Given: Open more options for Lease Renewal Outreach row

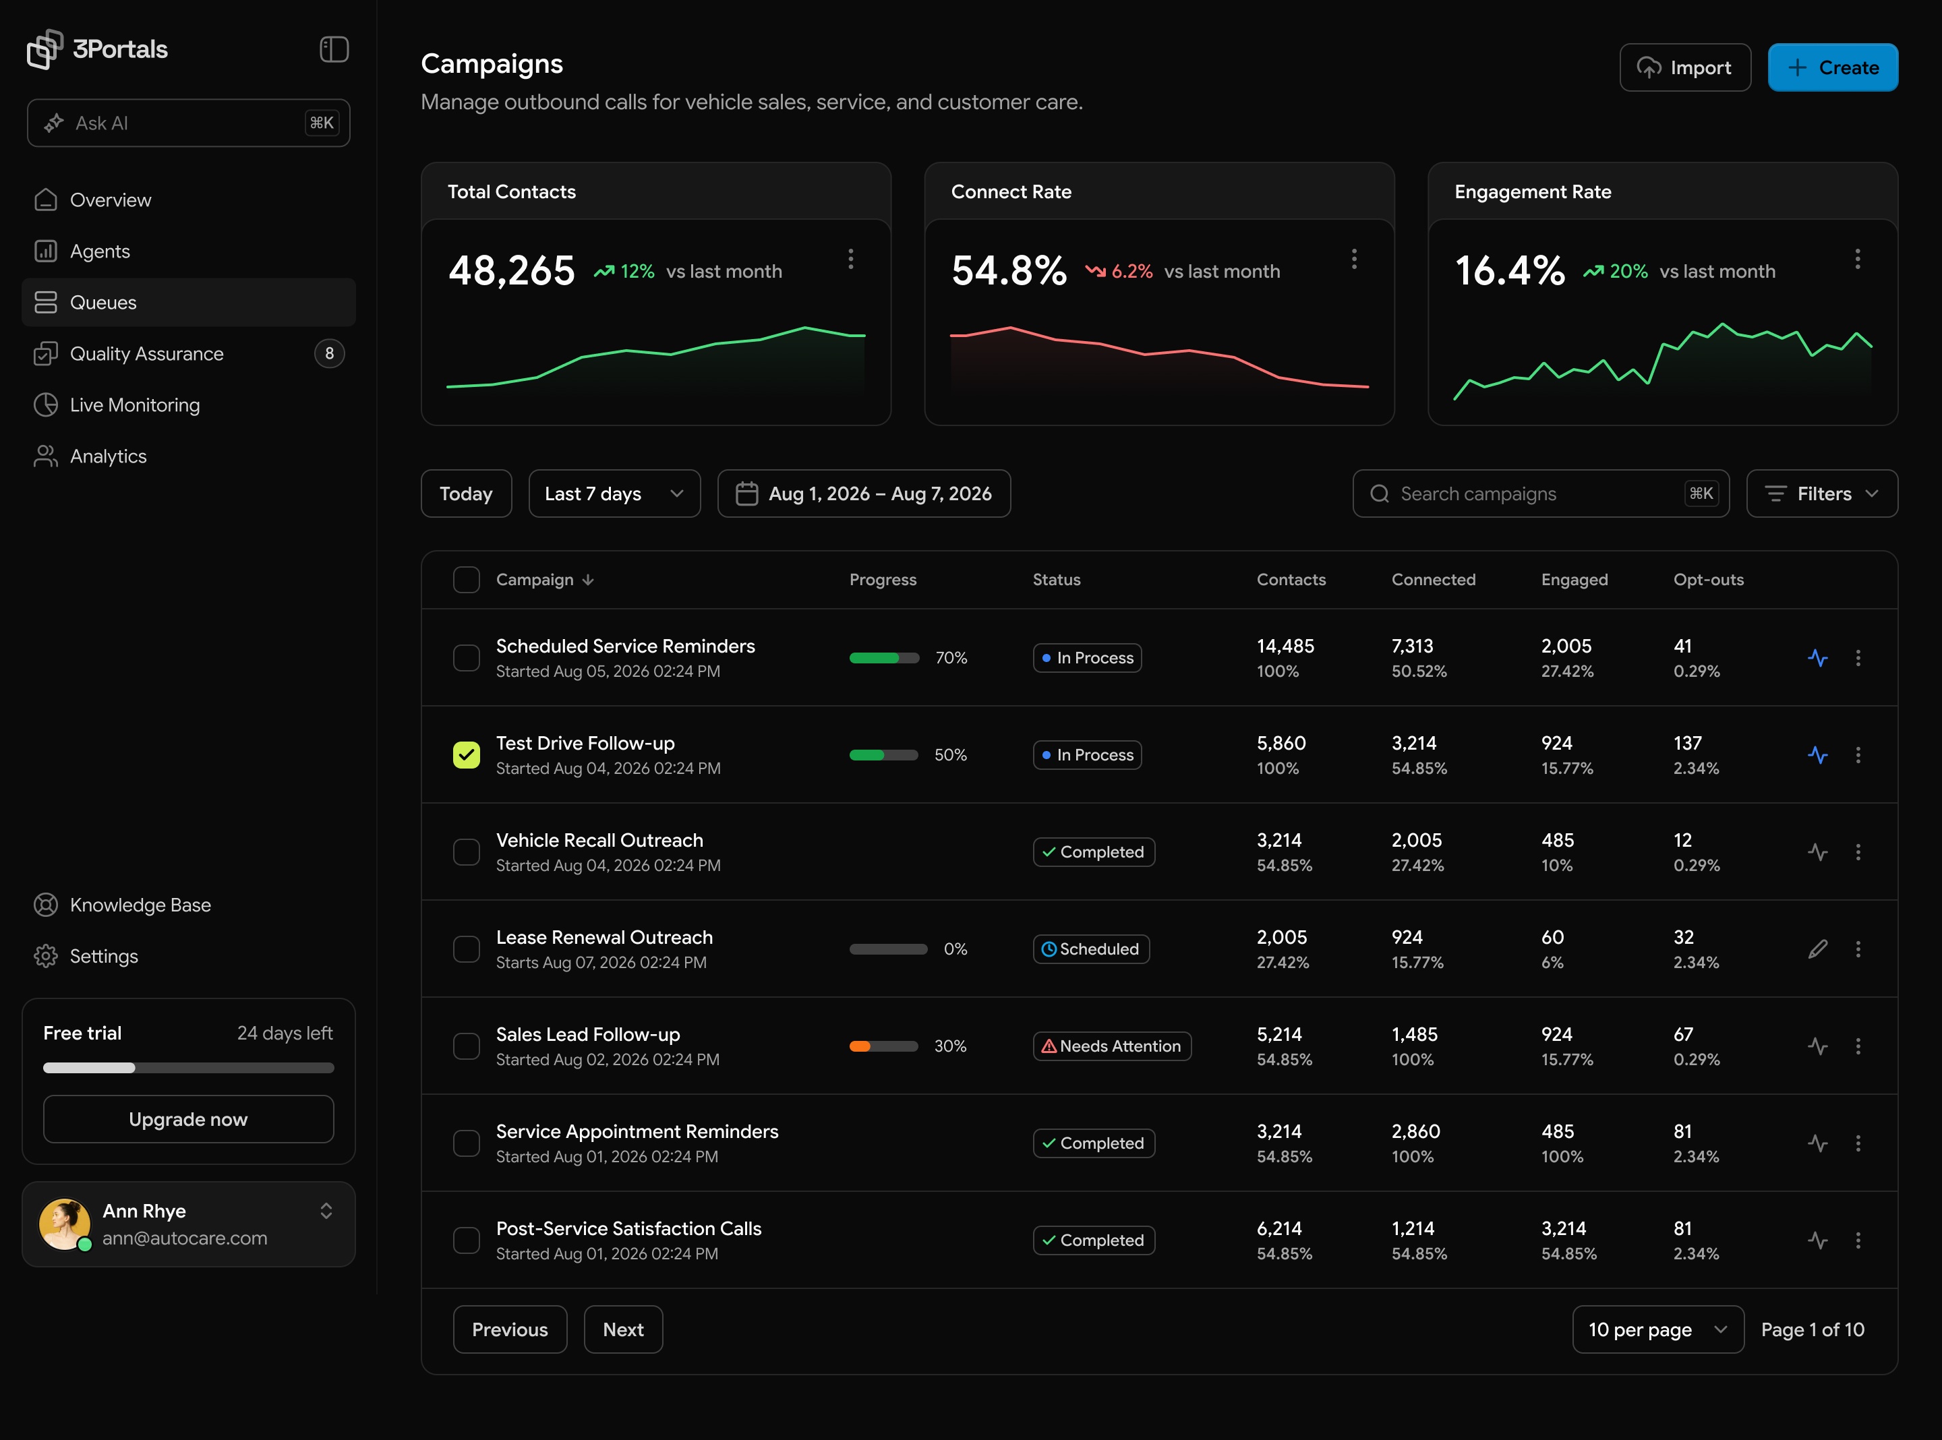Looking at the screenshot, I should [x=1858, y=949].
